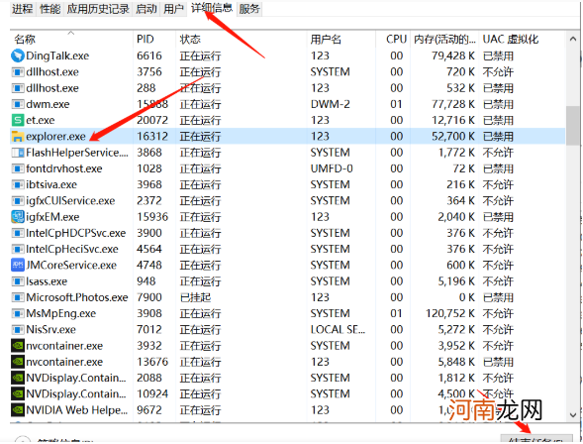This screenshot has height=444, width=583.
Task: Click the DWM-2 user name cell
Action: (x=331, y=104)
